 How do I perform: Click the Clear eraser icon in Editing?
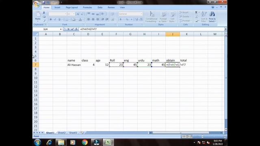pyautogui.click(x=197, y=21)
